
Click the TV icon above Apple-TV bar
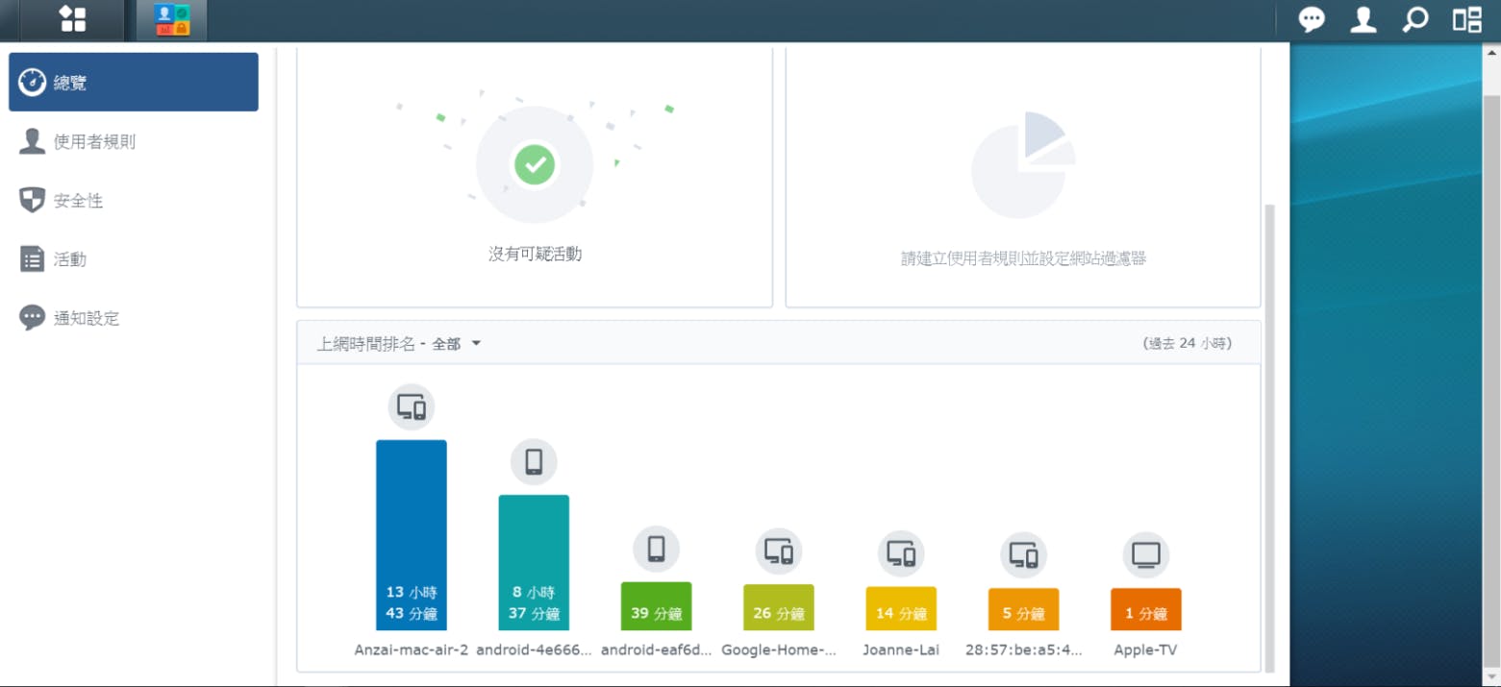click(x=1144, y=552)
